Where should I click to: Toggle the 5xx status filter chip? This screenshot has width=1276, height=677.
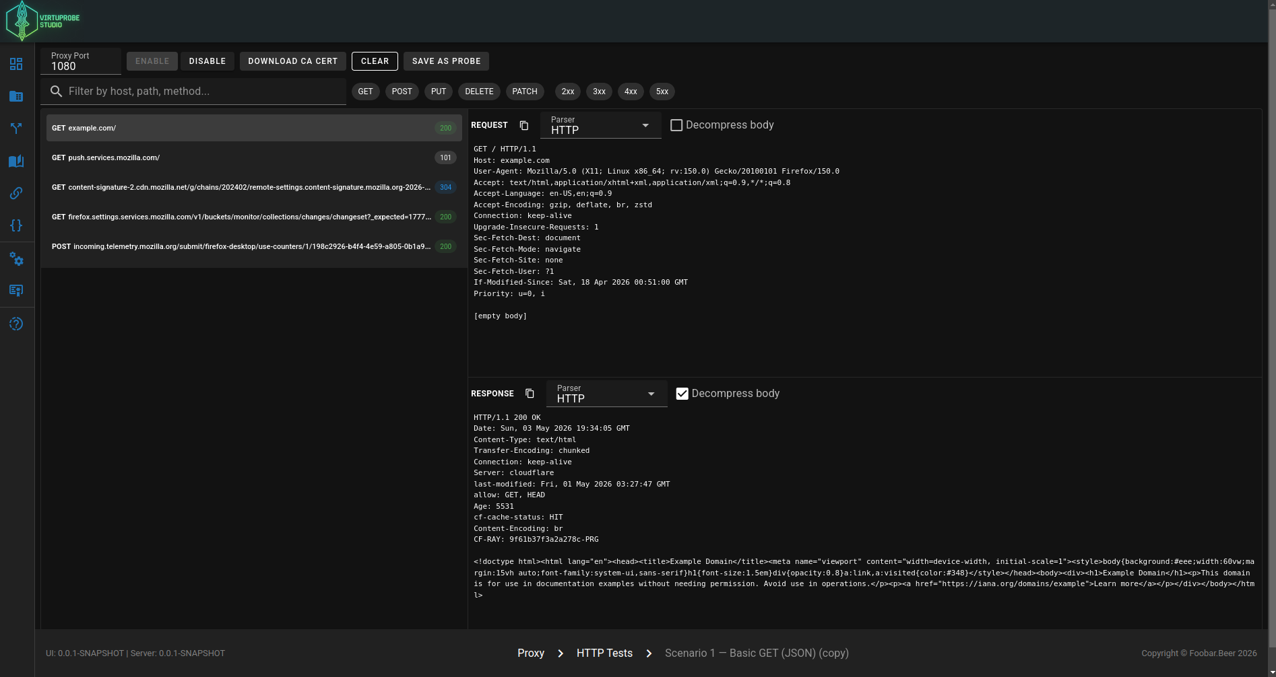pos(662,92)
